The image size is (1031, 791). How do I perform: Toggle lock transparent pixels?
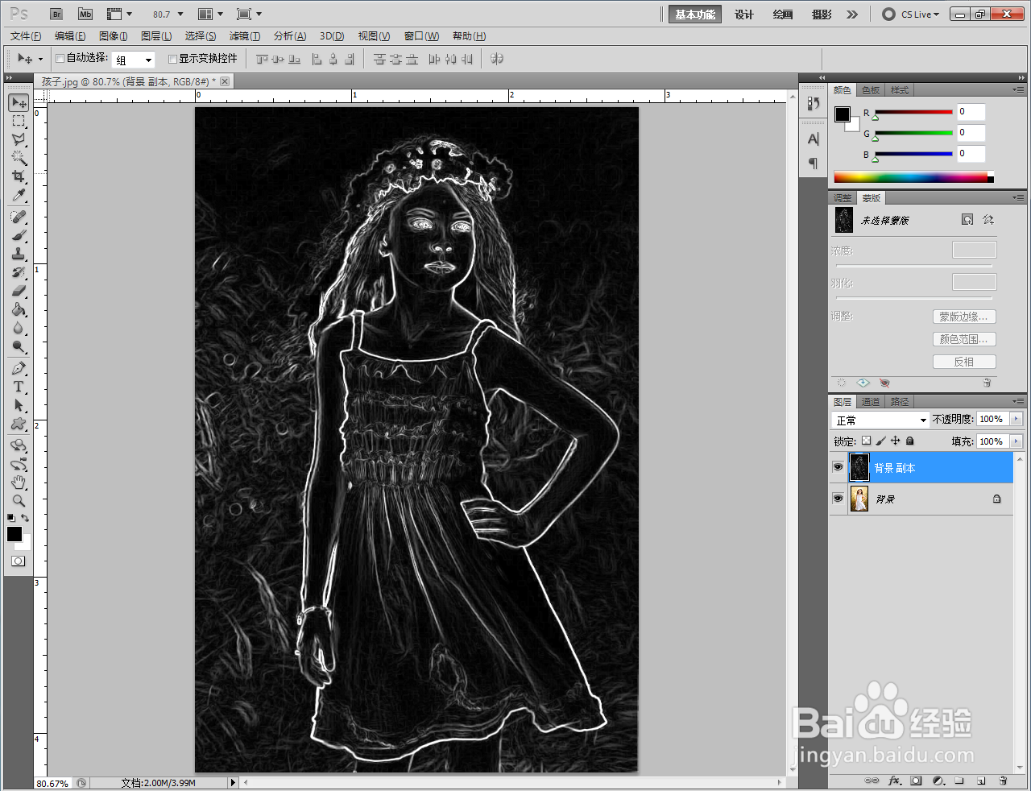tap(866, 441)
